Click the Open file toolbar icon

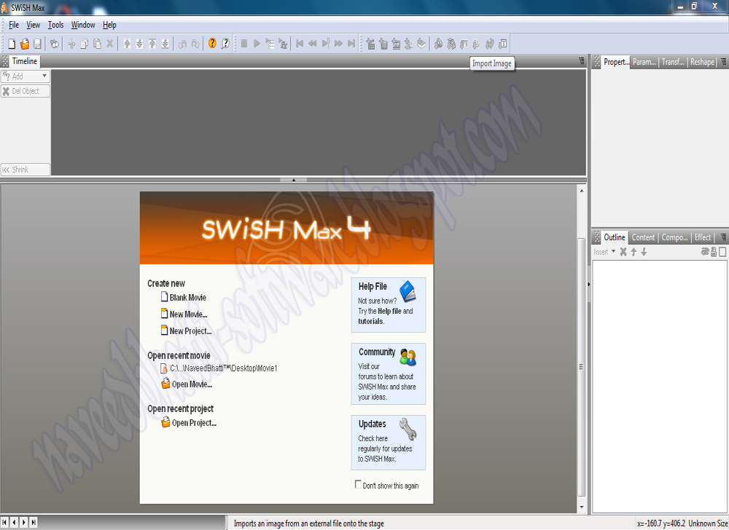tap(25, 44)
